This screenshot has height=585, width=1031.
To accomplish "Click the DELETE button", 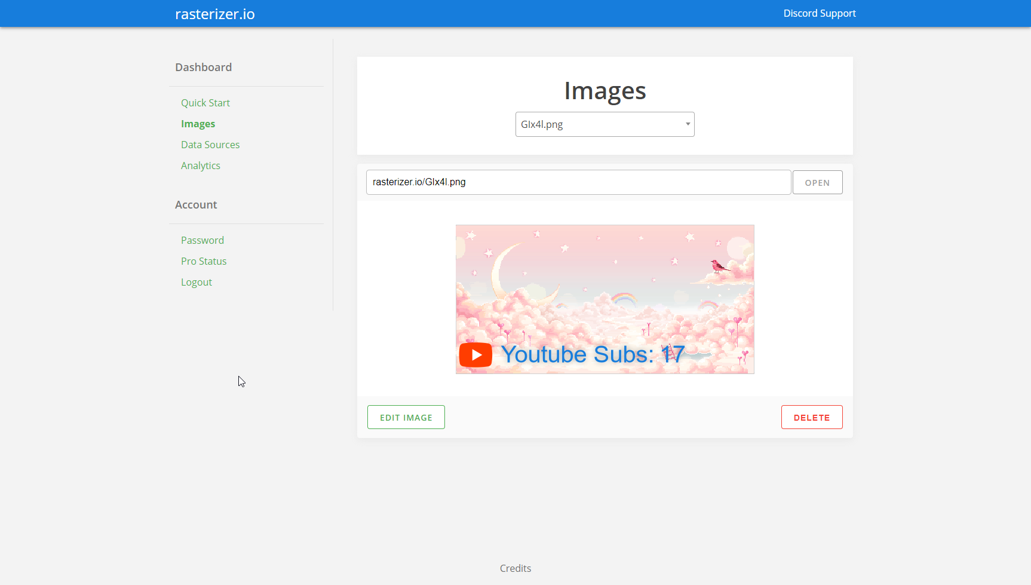I will point(811,416).
